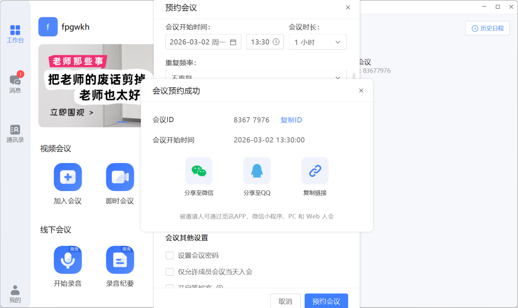
Task: Tick only allow members join same day
Action: [x=170, y=272]
